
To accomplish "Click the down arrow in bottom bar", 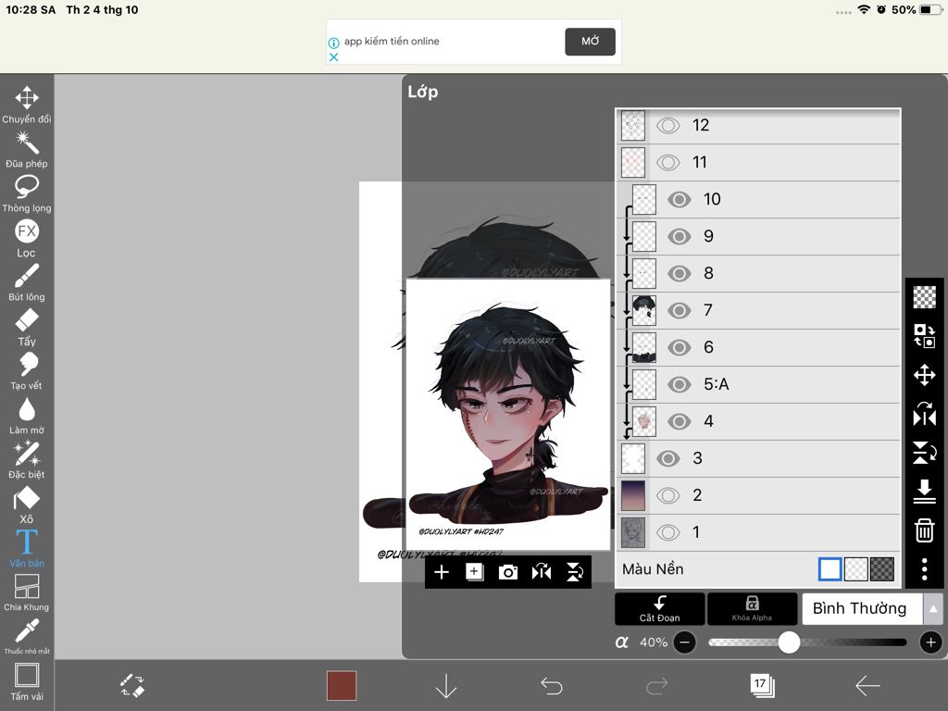I will [x=446, y=686].
